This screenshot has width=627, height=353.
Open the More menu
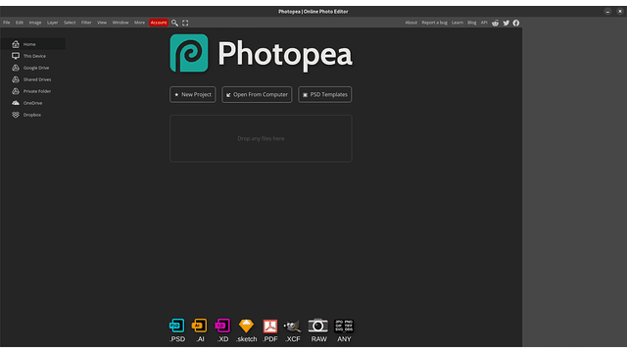139,23
